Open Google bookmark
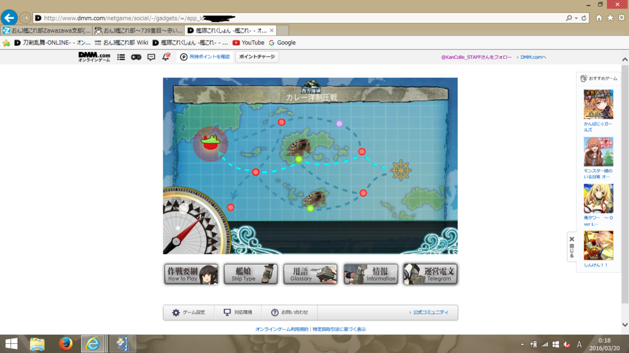 pos(283,42)
